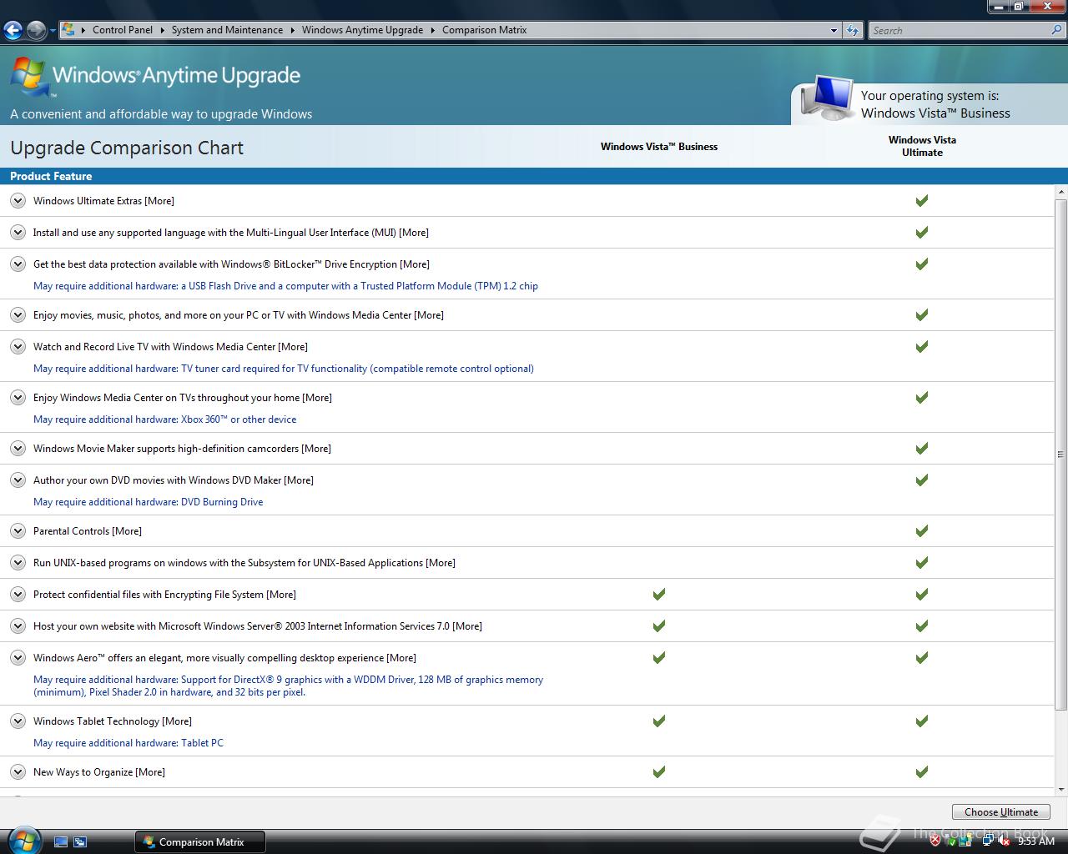This screenshot has height=854, width=1068.
Task: Expand the Windows Tablet Technology row chevron
Action: coord(18,721)
